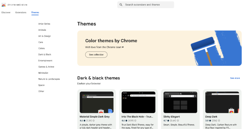Select the Minimalist category
This screenshot has height=129, width=244.
(x=43, y=73)
